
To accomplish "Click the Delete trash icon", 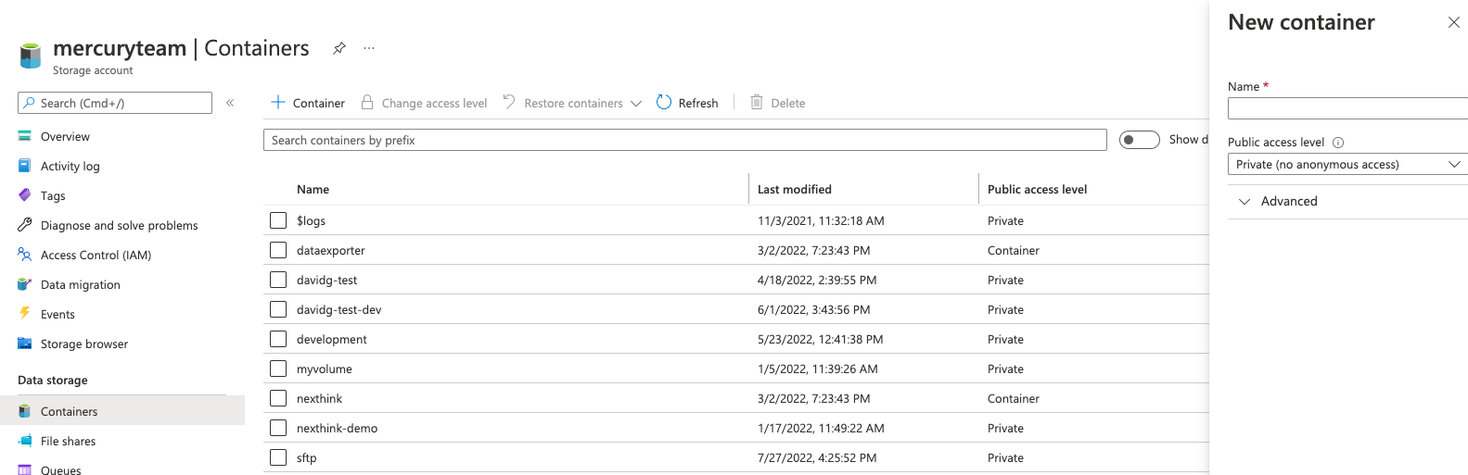I will click(x=757, y=103).
